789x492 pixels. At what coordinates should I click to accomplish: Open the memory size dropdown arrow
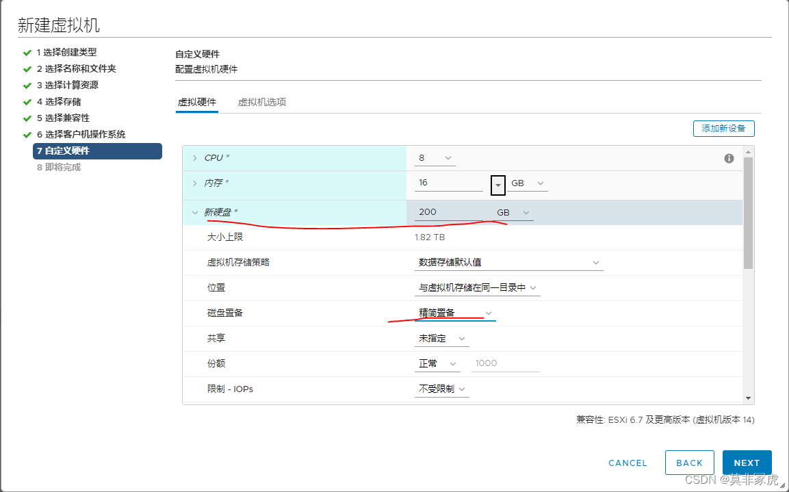[x=497, y=185]
